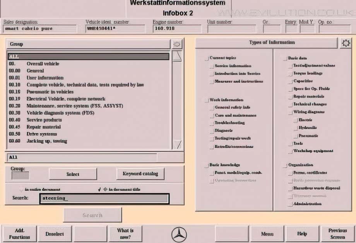356x243 pixels.
Task: Tick the Organization checkbox
Action: (x=286, y=165)
